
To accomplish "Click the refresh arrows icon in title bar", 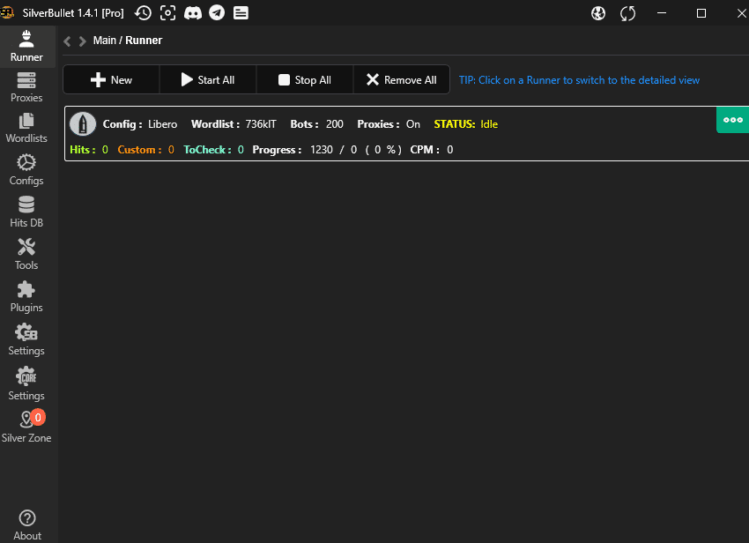I will click(x=627, y=13).
